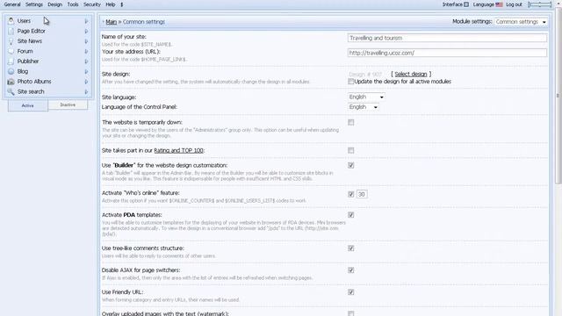Open the Security menu
This screenshot has width=562, height=316.
coord(92,4)
